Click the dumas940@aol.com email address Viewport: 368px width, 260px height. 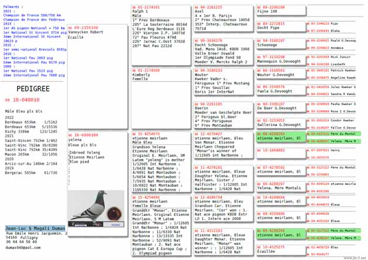click(x=22, y=248)
